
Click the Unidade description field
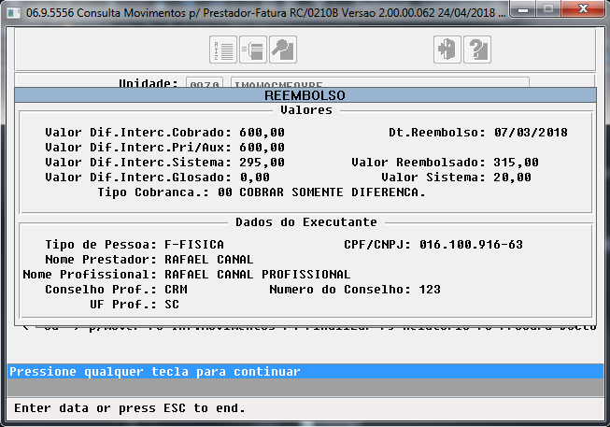pos(379,82)
